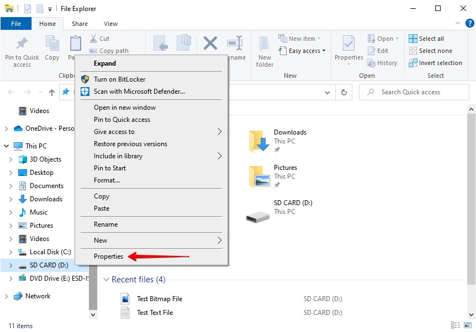This screenshot has height=332, width=476.
Task: Click inside the Search Quick access field
Action: coord(413,92)
